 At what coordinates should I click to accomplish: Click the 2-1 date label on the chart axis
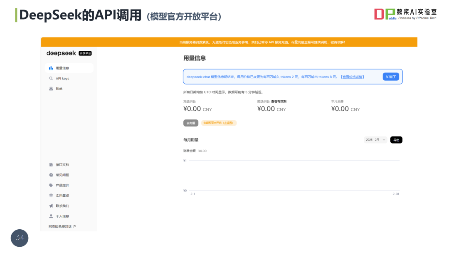pyautogui.click(x=193, y=194)
